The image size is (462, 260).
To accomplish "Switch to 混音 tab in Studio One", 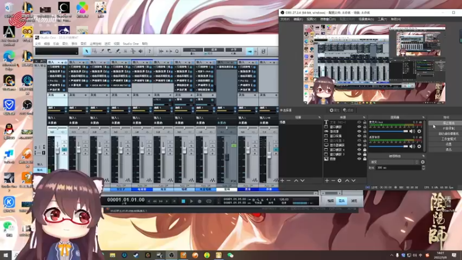I will [x=342, y=200].
